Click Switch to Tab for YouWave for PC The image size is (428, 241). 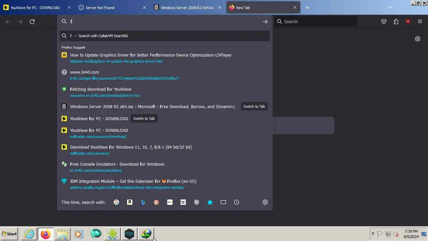coord(144,118)
